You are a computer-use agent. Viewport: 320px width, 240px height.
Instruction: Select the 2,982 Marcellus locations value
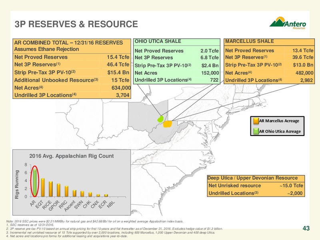(306, 80)
